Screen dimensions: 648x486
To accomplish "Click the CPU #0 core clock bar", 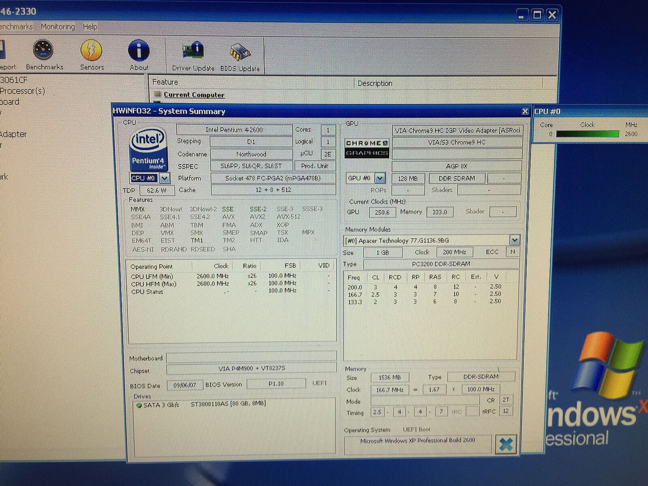I will click(x=587, y=134).
